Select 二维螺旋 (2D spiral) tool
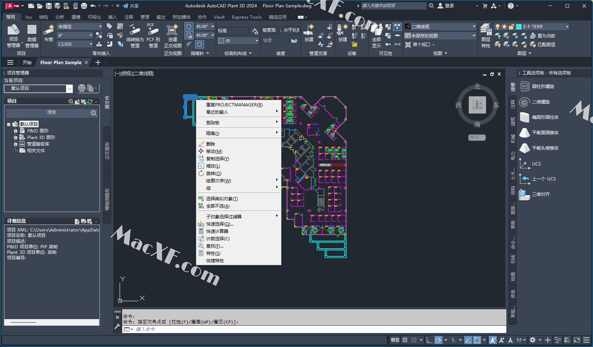 536,102
